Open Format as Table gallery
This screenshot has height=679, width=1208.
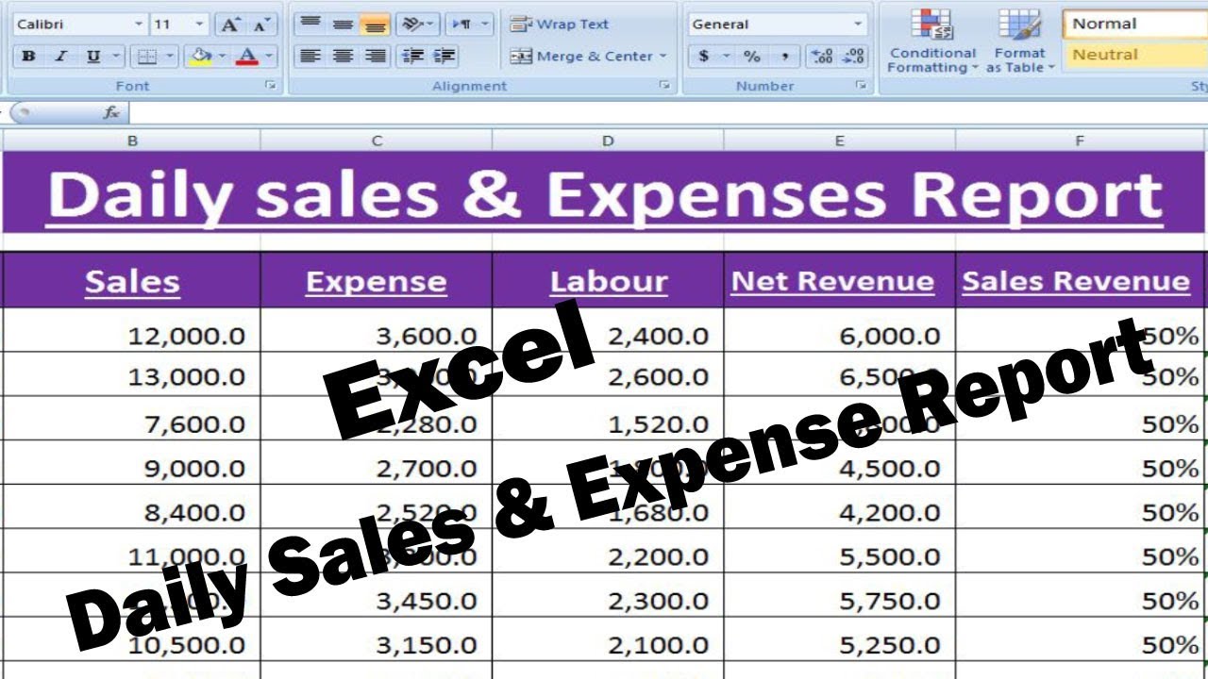point(1020,41)
